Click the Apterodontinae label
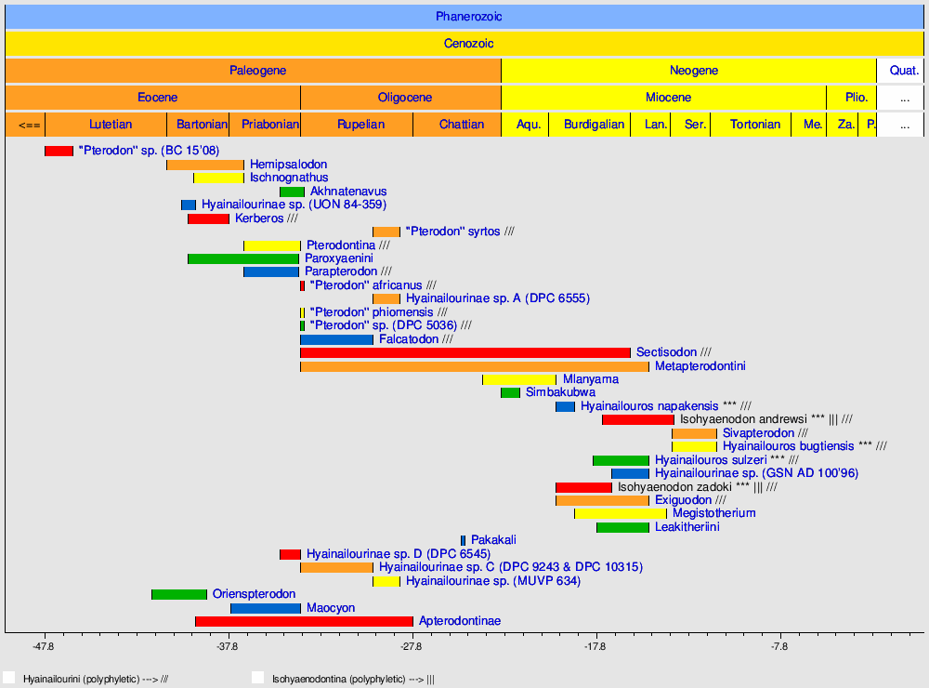The image size is (929, 688). pyautogui.click(x=459, y=621)
